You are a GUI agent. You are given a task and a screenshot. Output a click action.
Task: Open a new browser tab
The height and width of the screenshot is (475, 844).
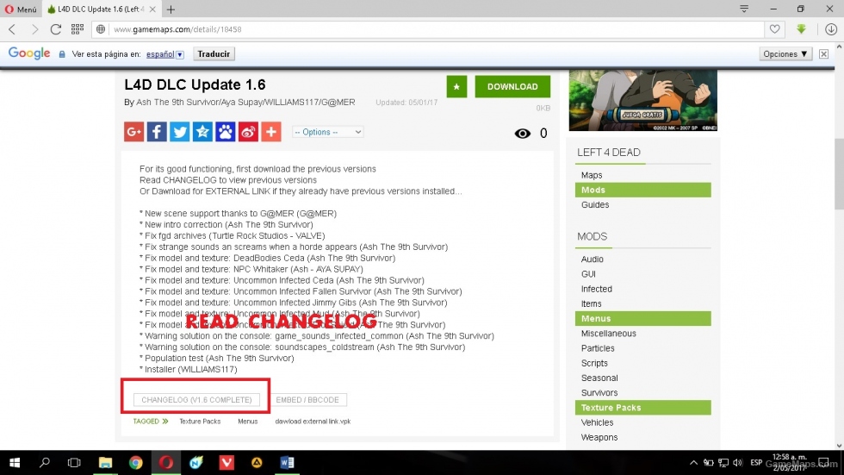(x=171, y=9)
